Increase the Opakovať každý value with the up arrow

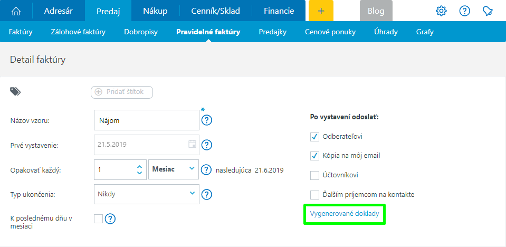point(139,166)
